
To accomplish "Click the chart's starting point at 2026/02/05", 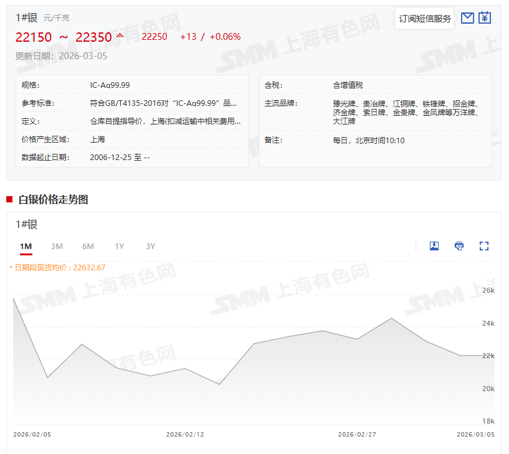I will 14,298.
